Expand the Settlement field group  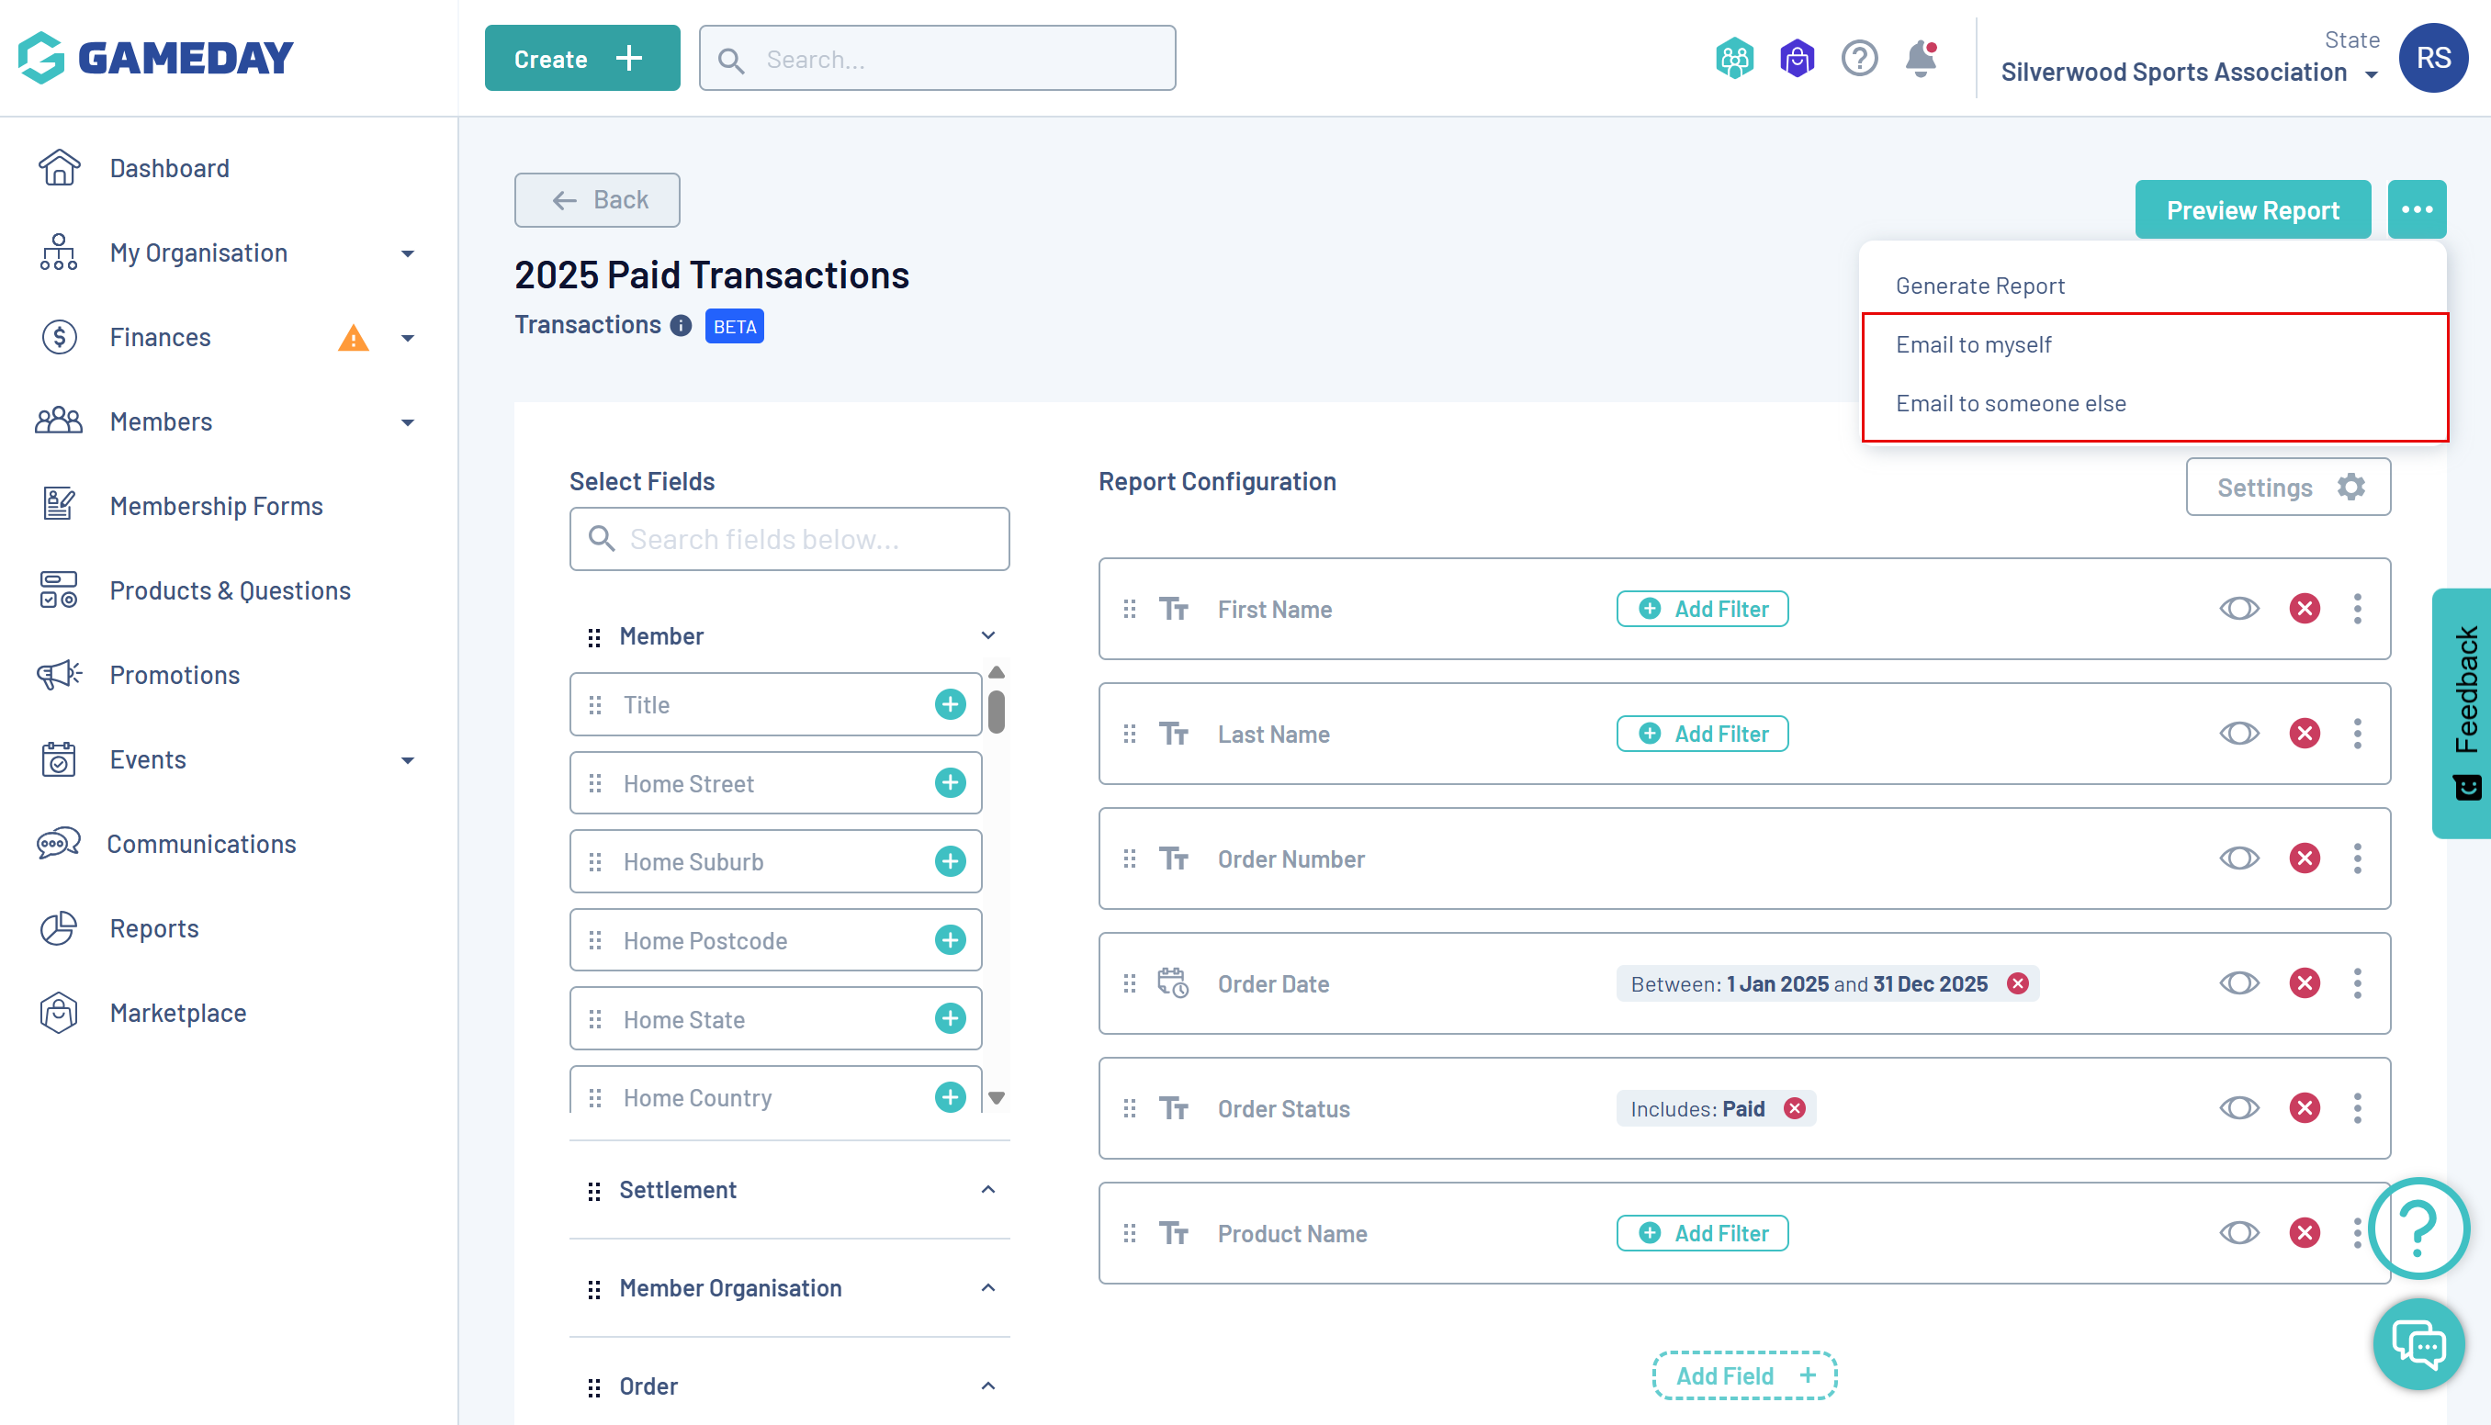[x=987, y=1189]
